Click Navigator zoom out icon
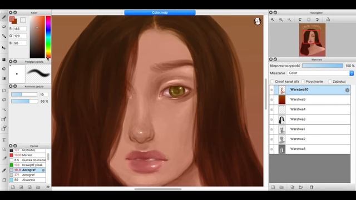 [x=281, y=20]
